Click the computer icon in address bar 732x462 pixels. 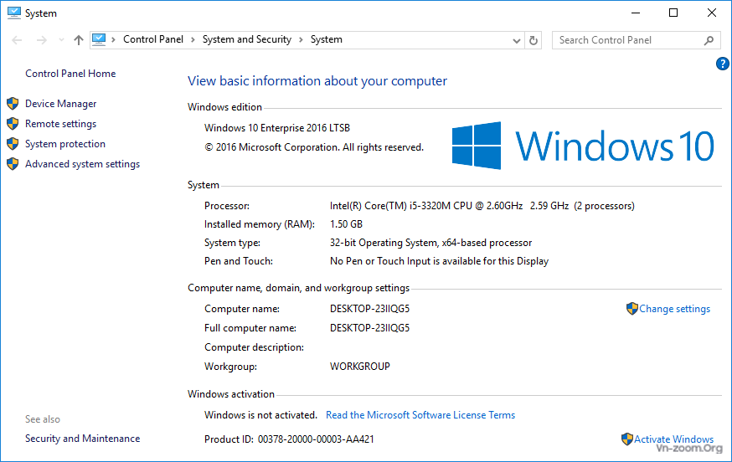[x=99, y=39]
